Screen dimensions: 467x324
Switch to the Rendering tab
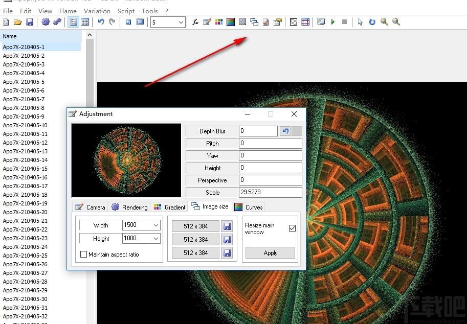click(129, 207)
